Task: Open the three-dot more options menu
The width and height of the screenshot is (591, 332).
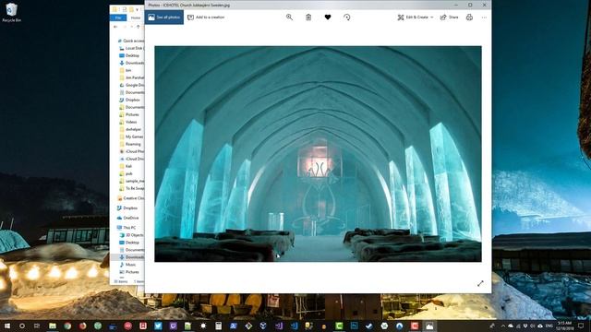Action: pos(484,18)
